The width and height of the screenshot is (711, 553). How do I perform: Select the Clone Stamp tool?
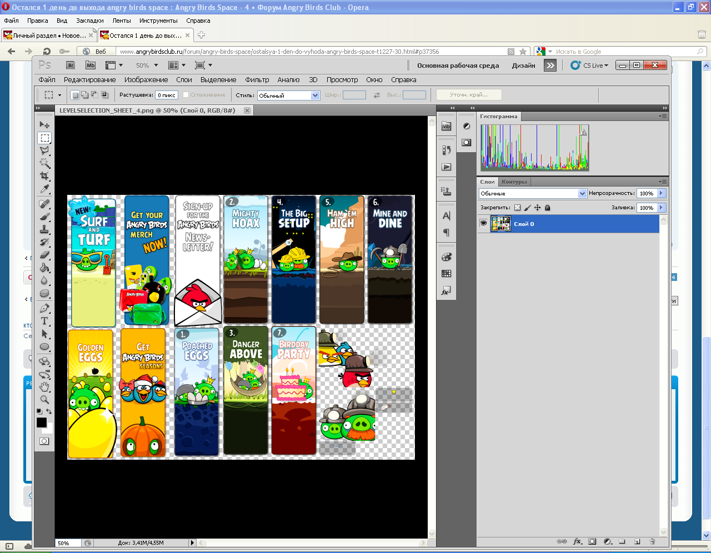click(44, 229)
